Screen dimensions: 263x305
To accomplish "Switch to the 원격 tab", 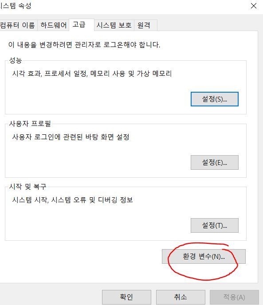I will coord(145,25).
